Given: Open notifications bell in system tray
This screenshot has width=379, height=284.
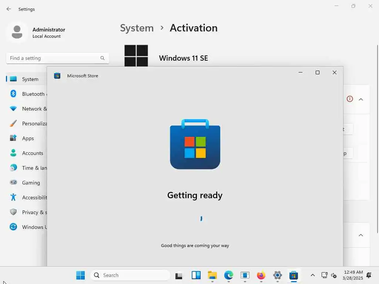Looking at the screenshot, I should 369,275.
